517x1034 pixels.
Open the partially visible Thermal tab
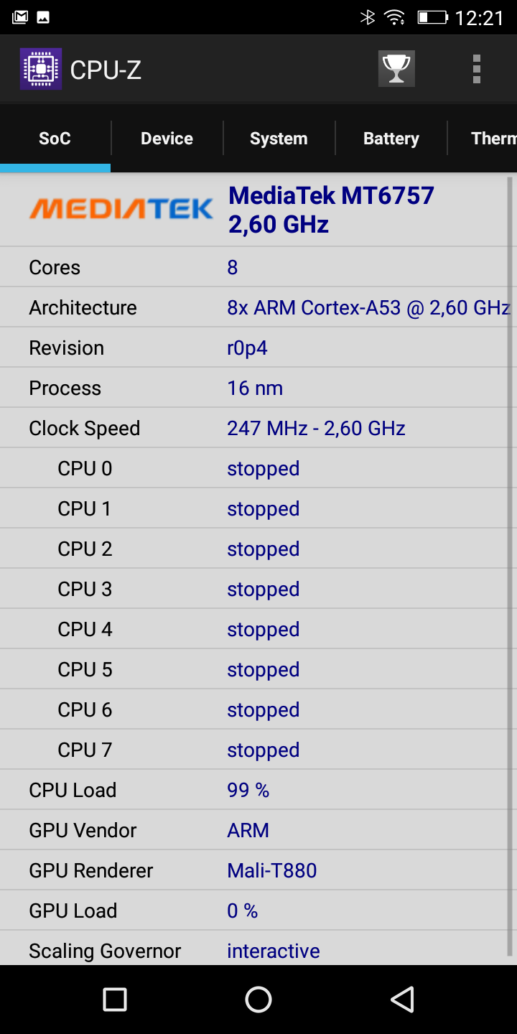tap(493, 139)
